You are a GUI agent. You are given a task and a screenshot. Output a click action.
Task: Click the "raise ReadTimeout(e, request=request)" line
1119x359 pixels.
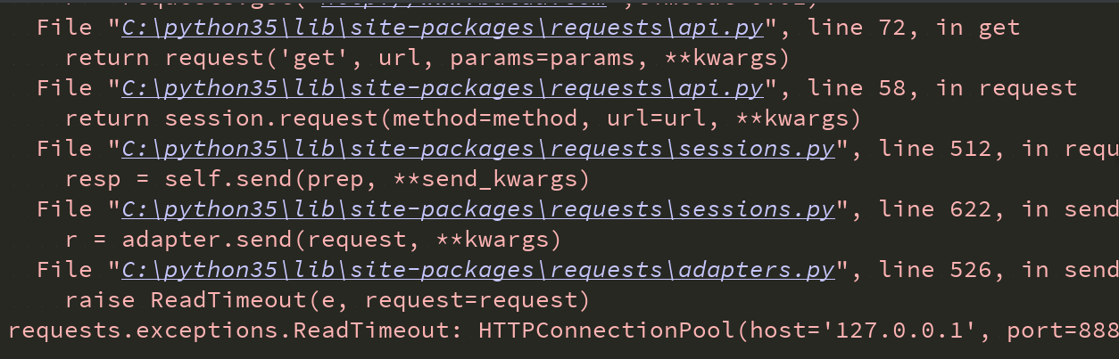[x=327, y=300]
